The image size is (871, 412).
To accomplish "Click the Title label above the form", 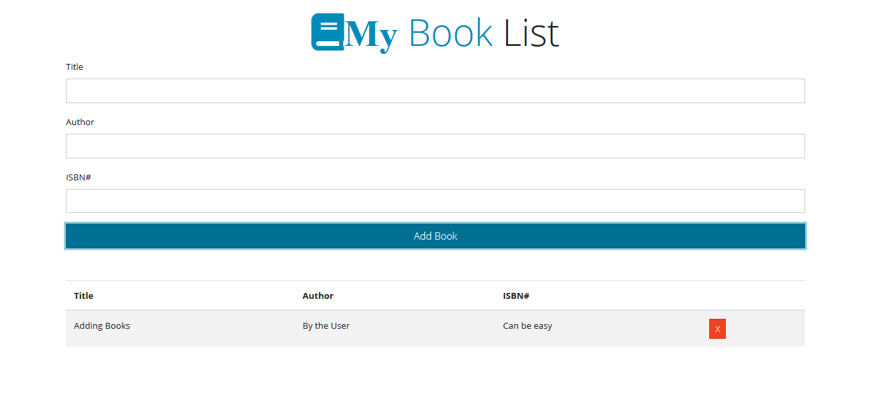I will click(75, 67).
